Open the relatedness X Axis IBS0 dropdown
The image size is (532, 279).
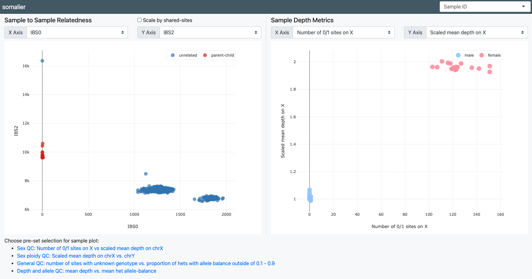(77, 32)
